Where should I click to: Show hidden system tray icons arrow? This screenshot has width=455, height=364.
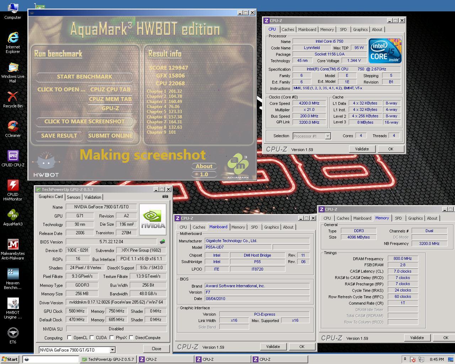pyautogui.click(x=405, y=359)
